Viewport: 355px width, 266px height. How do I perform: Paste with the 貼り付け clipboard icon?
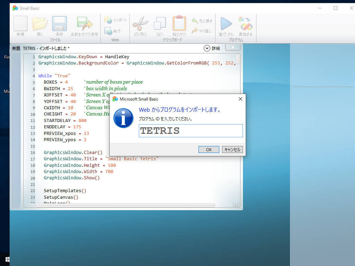(179, 23)
